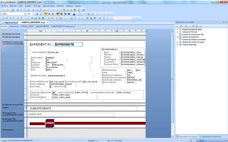Image resolution: width=228 pixels, height=142 pixels.
Task: Expand Campos de parámetro node
Action: (x=177, y=37)
